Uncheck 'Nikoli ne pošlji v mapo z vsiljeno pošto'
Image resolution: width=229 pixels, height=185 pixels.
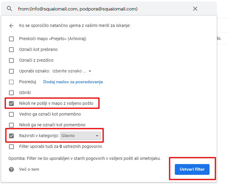pos(11,104)
